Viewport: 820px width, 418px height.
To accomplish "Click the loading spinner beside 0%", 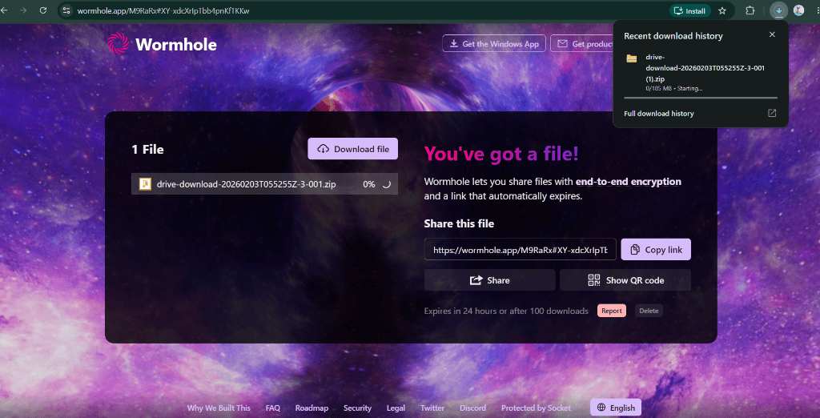I will click(x=385, y=184).
